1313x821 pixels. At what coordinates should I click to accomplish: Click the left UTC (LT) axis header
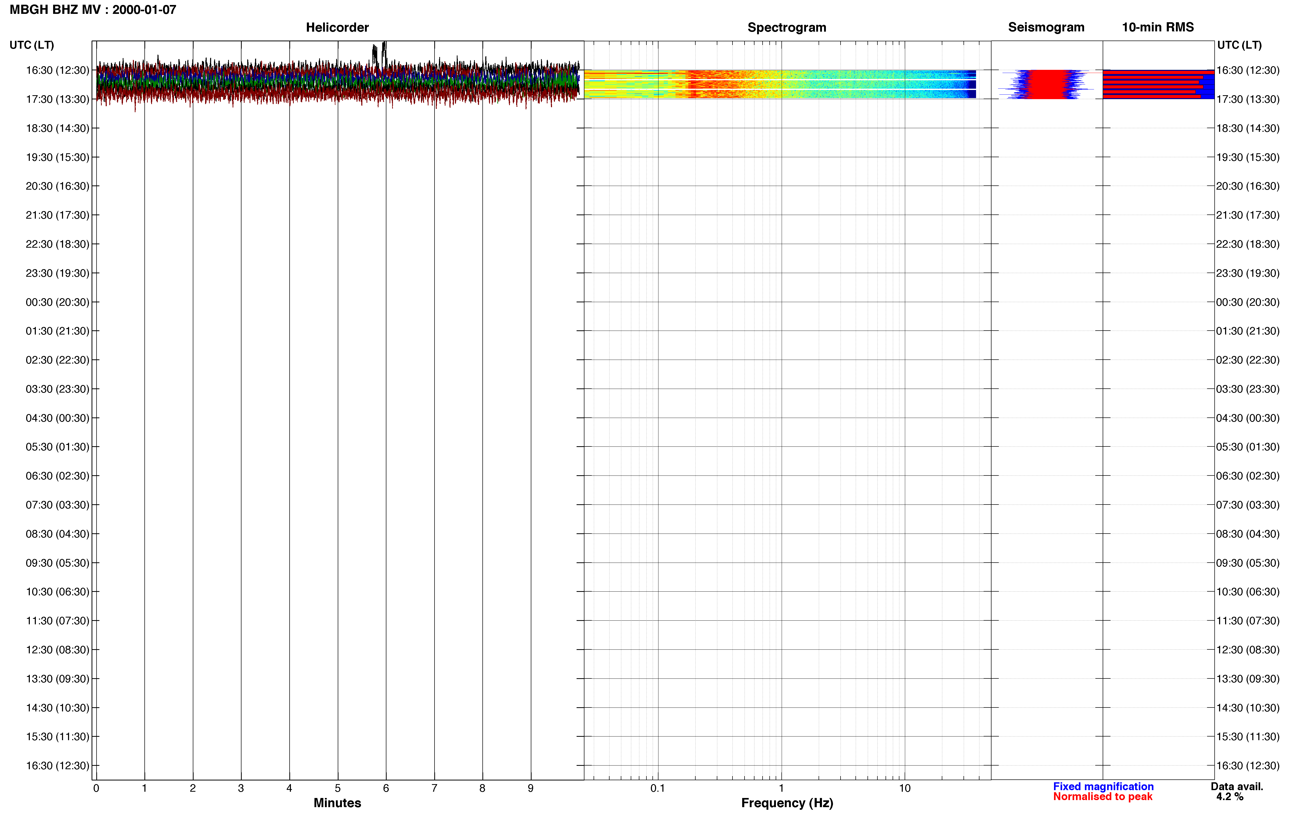pyautogui.click(x=31, y=45)
